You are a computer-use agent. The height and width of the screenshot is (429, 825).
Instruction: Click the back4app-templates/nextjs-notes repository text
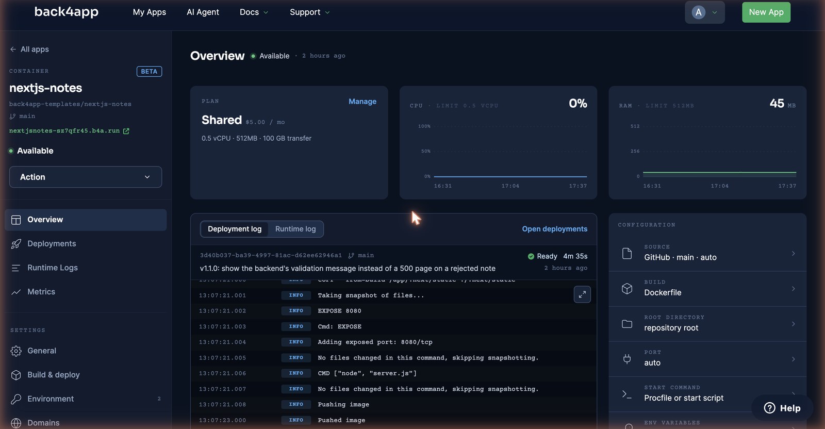[70, 104]
